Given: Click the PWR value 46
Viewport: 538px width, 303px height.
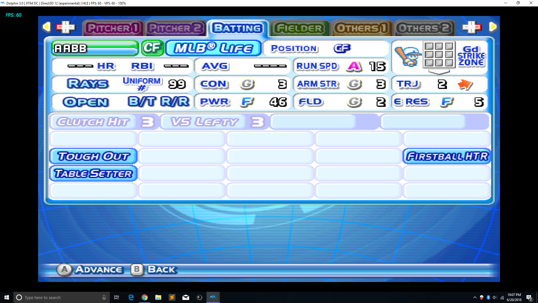Looking at the screenshot, I should pos(278,102).
